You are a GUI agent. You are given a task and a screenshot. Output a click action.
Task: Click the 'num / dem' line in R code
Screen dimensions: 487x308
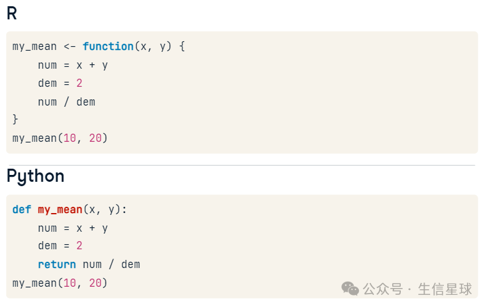(66, 102)
